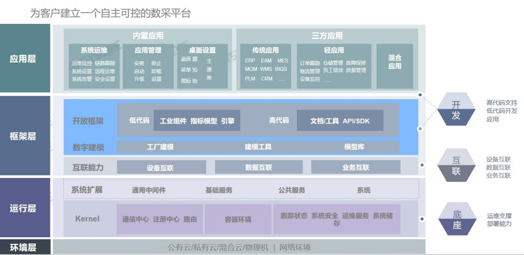Click the 互联 hexagon icon

tap(456, 165)
